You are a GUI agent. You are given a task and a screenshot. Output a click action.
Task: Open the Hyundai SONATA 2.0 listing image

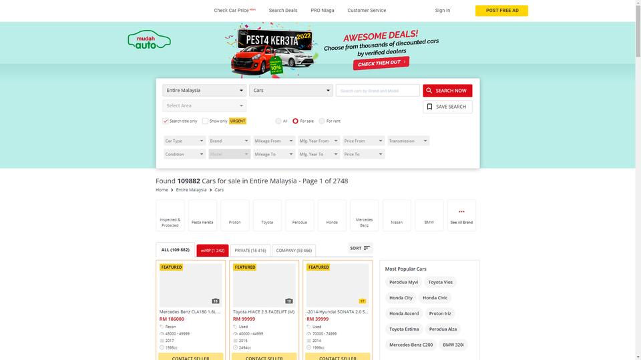[338, 285]
